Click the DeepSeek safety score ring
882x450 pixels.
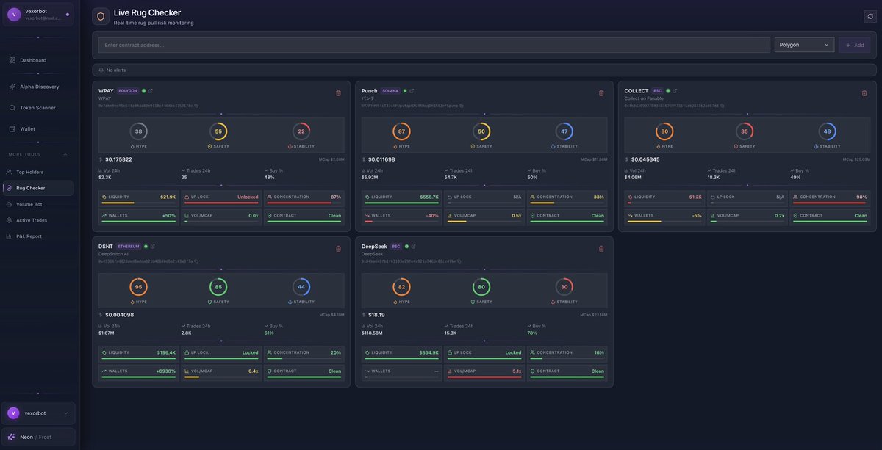point(481,287)
